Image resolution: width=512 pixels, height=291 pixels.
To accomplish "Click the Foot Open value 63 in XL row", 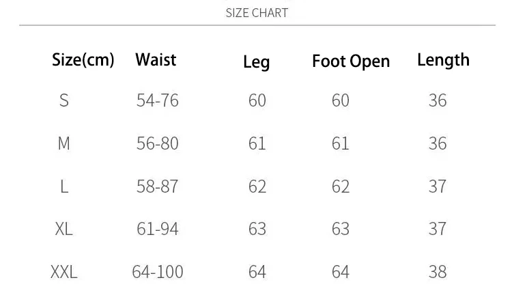I will click(x=341, y=229).
